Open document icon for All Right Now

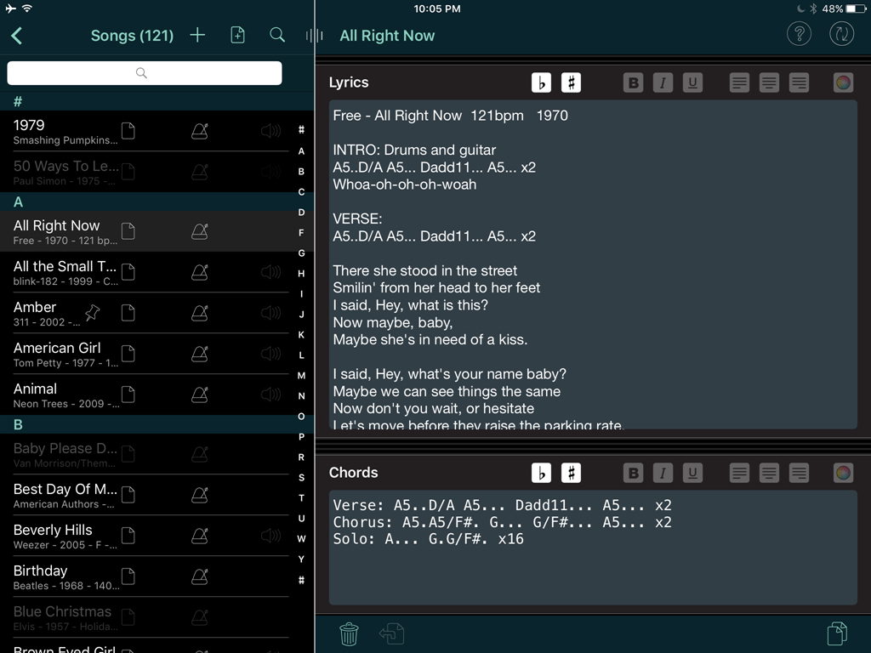(128, 231)
